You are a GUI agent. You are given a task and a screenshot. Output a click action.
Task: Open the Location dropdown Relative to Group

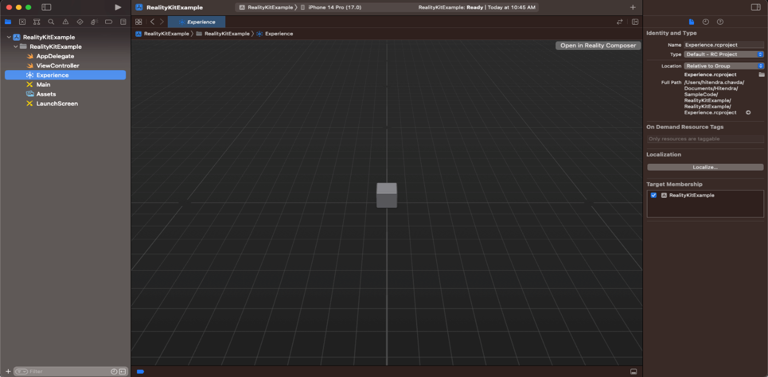point(724,66)
